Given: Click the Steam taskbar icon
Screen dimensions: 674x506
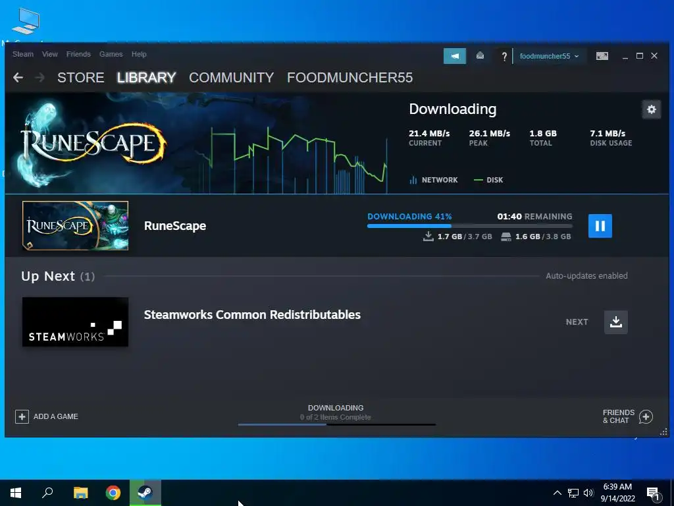Looking at the screenshot, I should (145, 493).
